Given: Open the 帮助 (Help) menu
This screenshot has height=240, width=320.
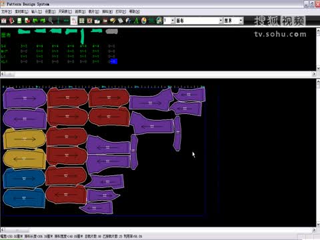Looking at the screenshot, I should 135,11.
